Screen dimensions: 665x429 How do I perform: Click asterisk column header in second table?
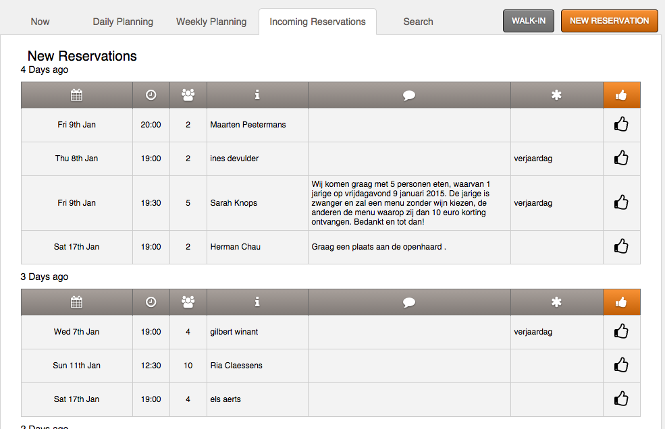point(556,302)
